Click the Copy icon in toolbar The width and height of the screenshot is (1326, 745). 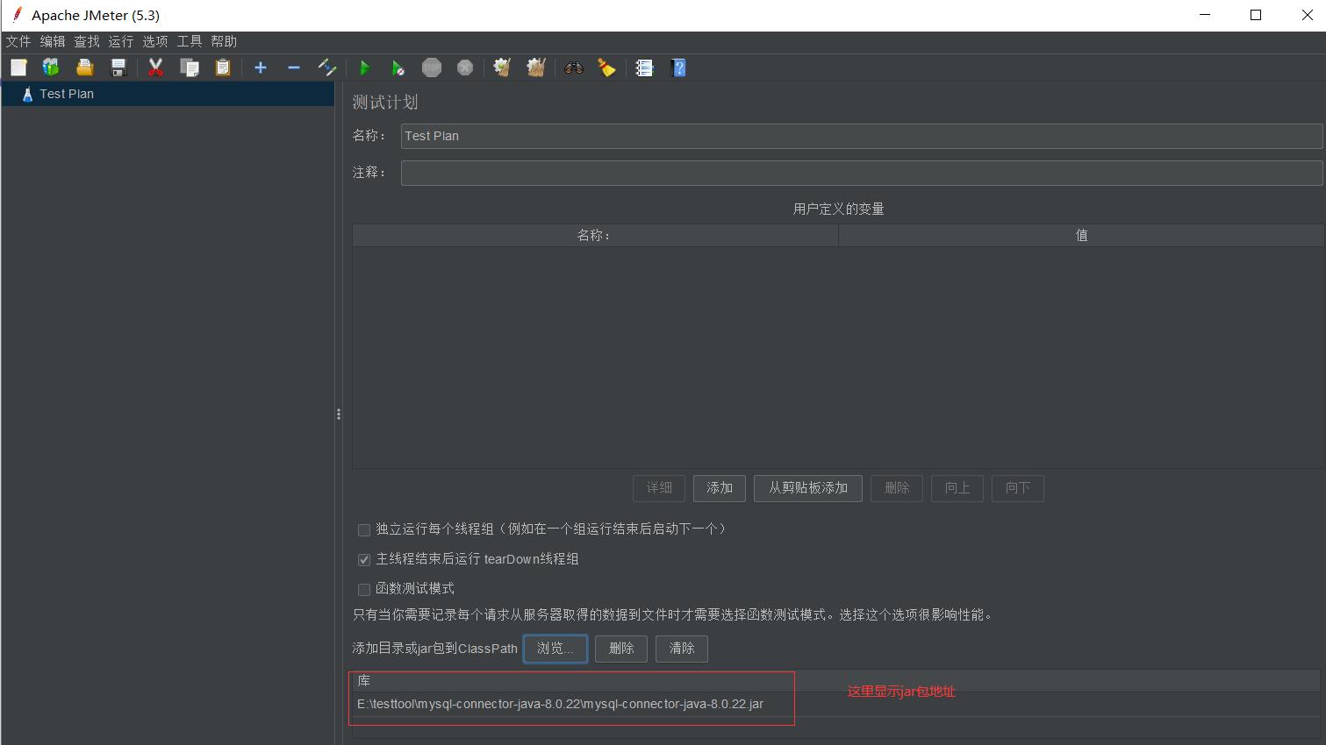coord(190,67)
